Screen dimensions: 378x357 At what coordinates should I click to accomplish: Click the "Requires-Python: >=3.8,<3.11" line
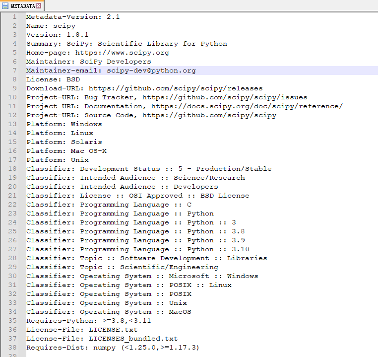pyautogui.click(x=88, y=320)
